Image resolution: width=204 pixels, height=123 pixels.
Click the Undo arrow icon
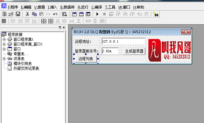[x=55, y=14]
